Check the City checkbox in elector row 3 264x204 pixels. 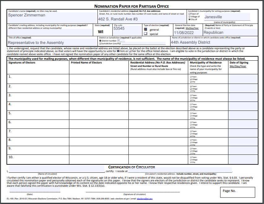pos(191,100)
